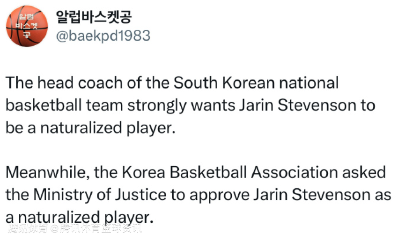The image size is (398, 240).
Task: Click the word "national" in the first line
Action: click(x=309, y=83)
